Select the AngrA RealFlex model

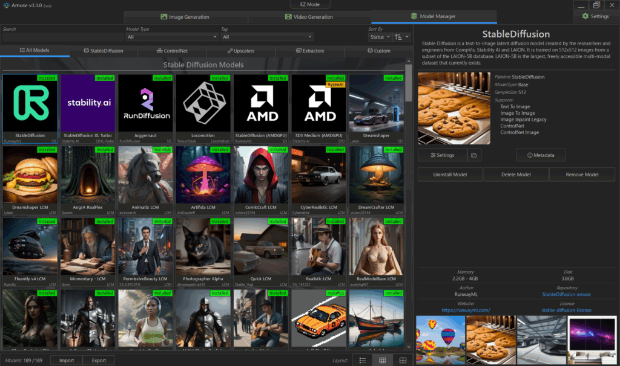pos(88,181)
